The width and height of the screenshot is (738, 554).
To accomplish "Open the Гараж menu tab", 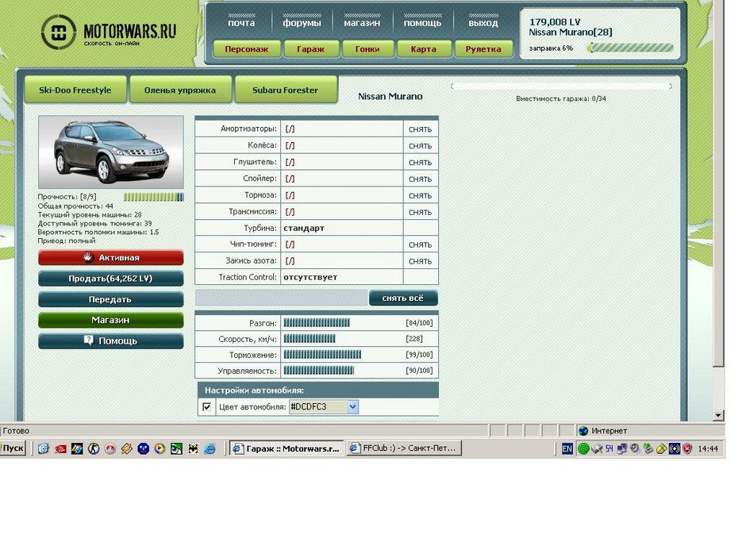I will [311, 49].
